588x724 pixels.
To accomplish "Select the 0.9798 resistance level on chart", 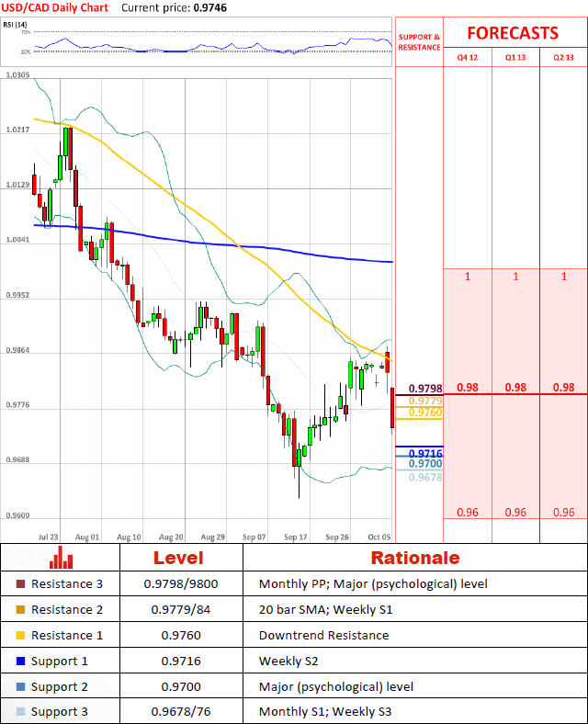I will pos(424,389).
